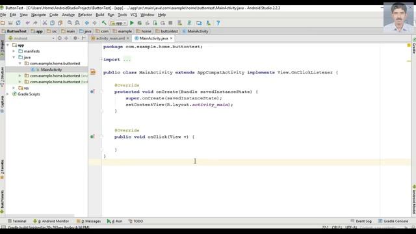This screenshot has height=234, width=416.
Task: Open file with the folder toolbar icon
Action: [3, 23]
